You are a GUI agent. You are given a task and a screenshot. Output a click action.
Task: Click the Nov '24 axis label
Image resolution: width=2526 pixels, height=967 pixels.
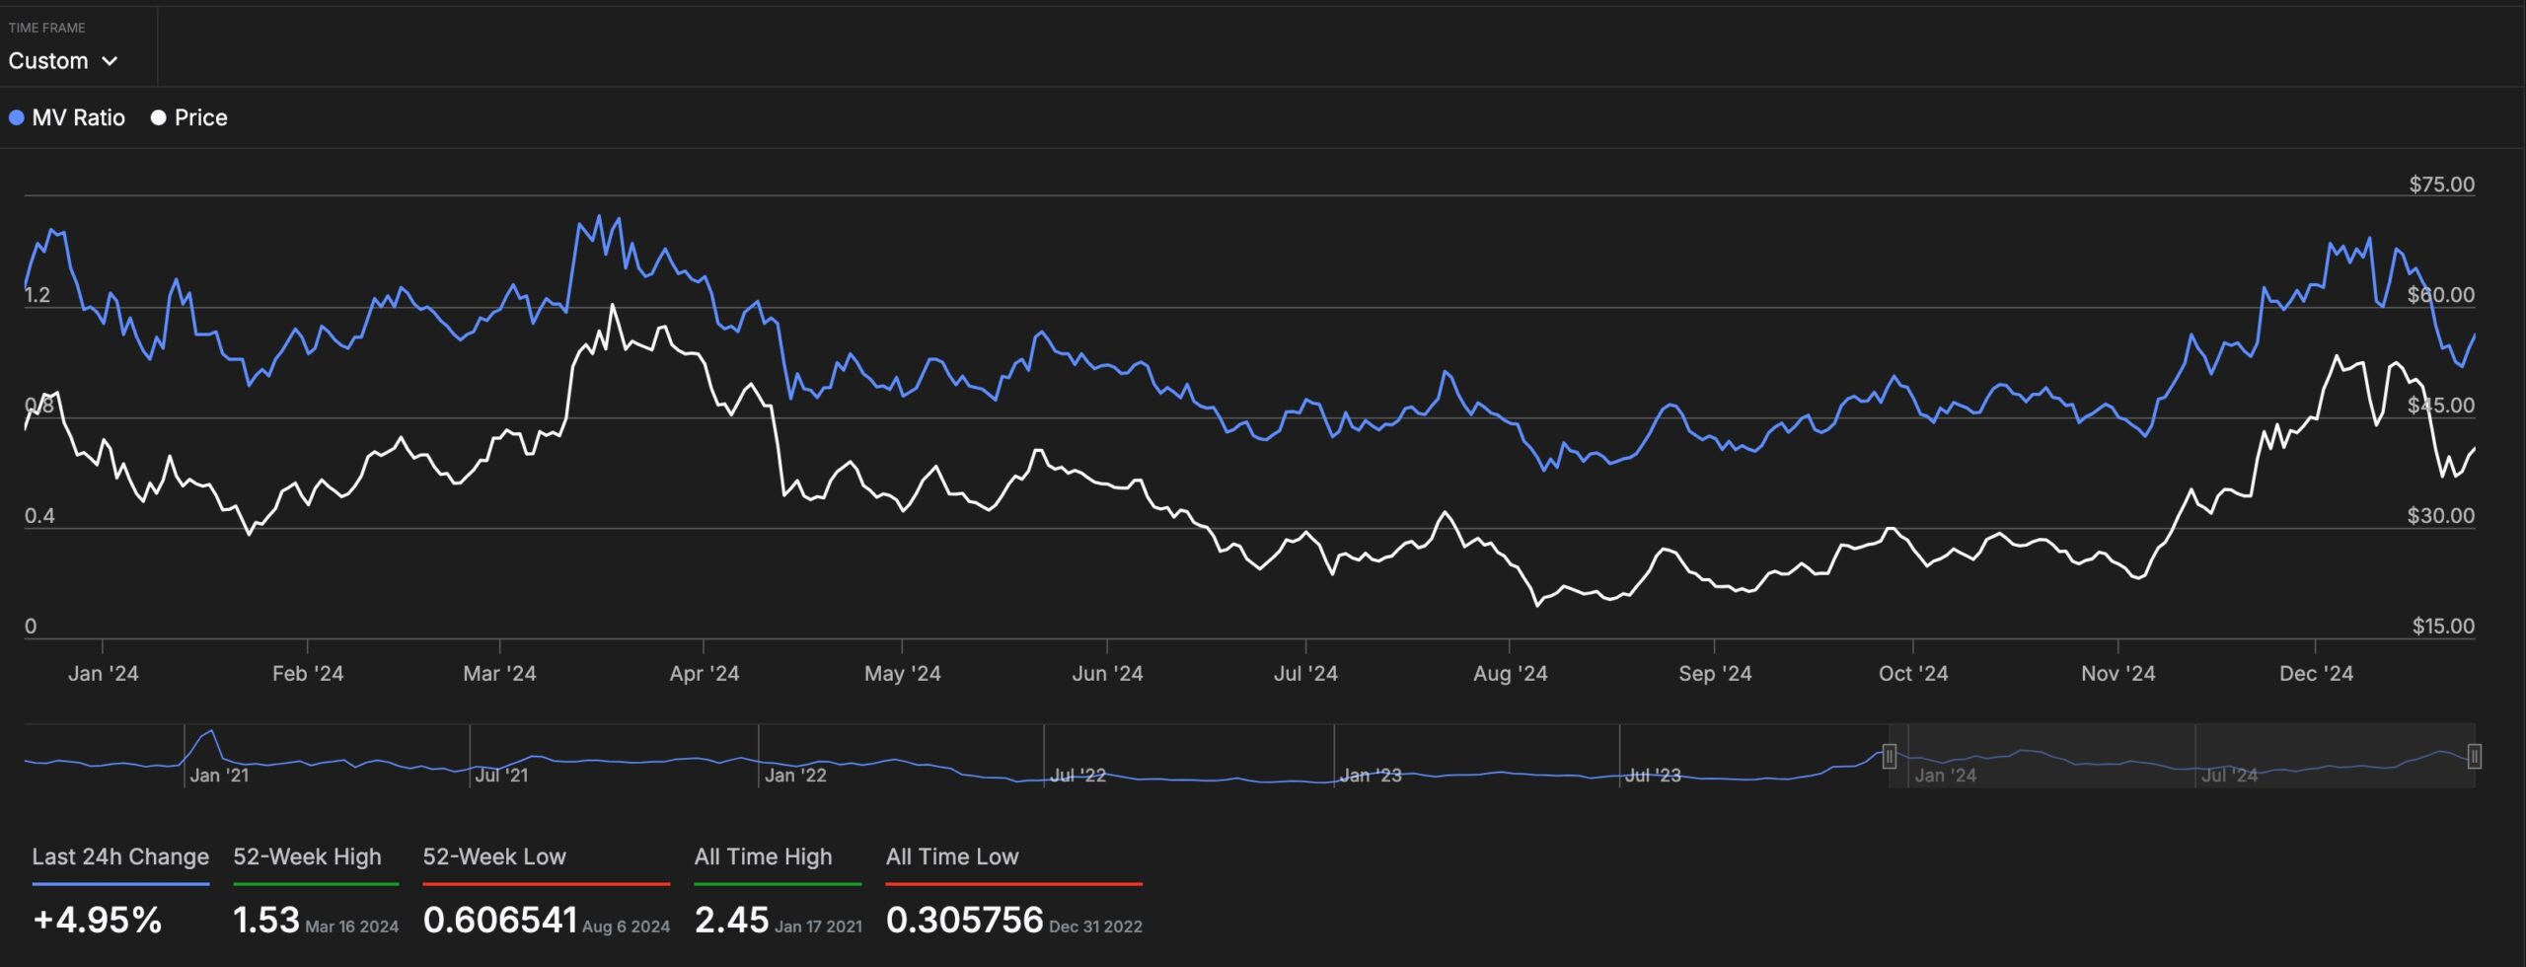click(2117, 673)
